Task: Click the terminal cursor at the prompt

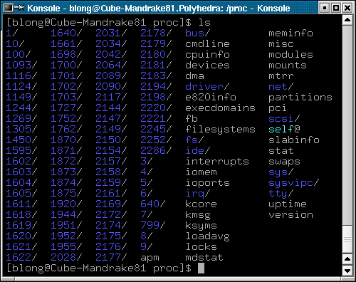Action: pos(201,268)
